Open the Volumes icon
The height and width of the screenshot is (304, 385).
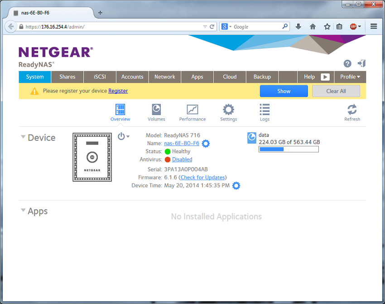156,110
